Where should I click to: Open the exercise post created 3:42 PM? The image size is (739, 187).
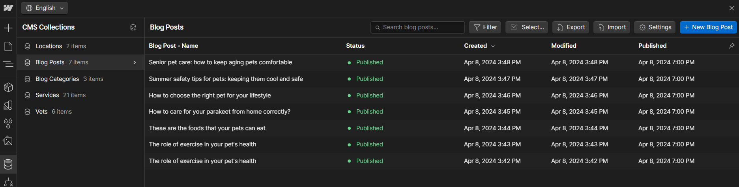(x=202, y=161)
